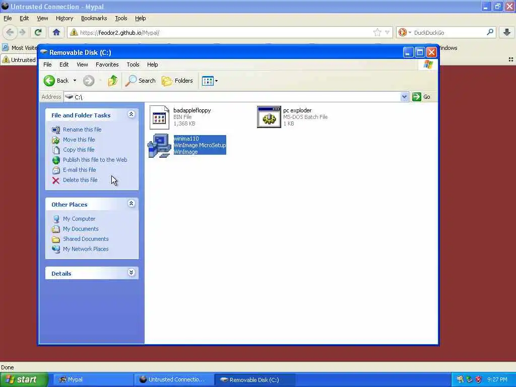Click the My Network Places globe icon
The width and height of the screenshot is (516, 387).
pyautogui.click(x=56, y=249)
